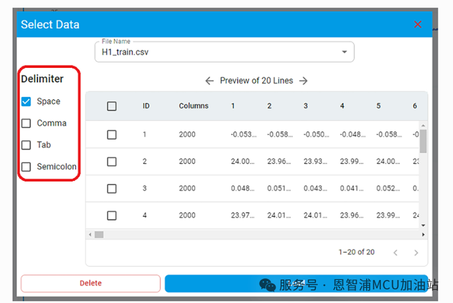The image size is (453, 303).
Task: Go to the next table page chevron
Action: click(x=416, y=253)
